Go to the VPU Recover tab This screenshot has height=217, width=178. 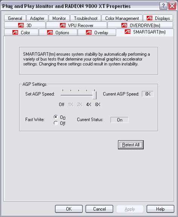pos(77,25)
